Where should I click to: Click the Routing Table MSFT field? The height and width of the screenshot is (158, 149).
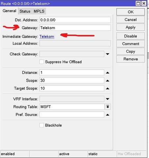click(72, 107)
